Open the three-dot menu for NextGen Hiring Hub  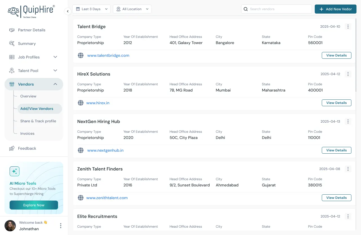coord(348,121)
